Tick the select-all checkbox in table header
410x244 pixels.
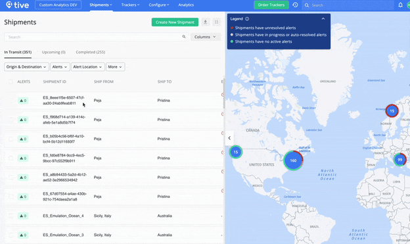pyautogui.click(x=11, y=82)
